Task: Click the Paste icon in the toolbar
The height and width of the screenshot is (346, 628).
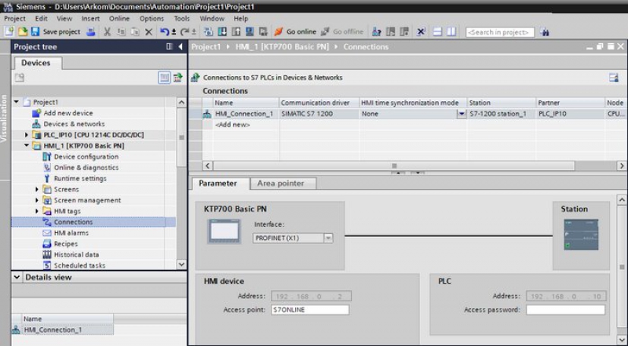Action: point(135,31)
